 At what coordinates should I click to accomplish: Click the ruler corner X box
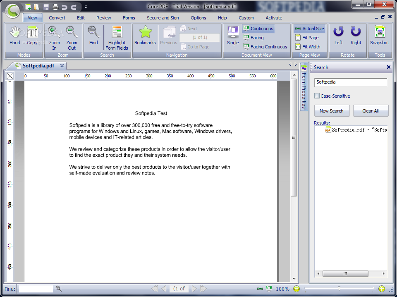(x=10, y=76)
